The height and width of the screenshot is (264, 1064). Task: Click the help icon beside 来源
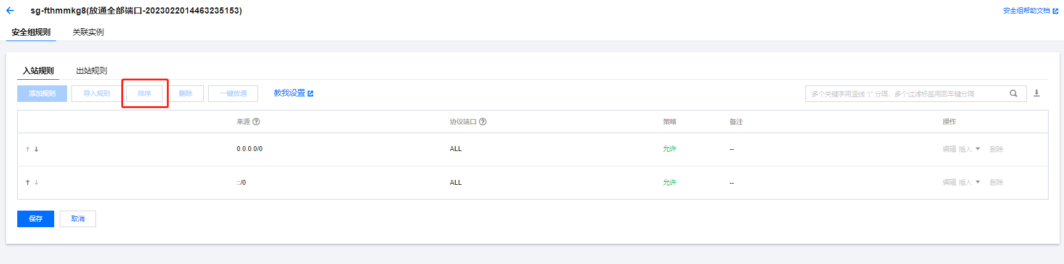[x=256, y=122]
